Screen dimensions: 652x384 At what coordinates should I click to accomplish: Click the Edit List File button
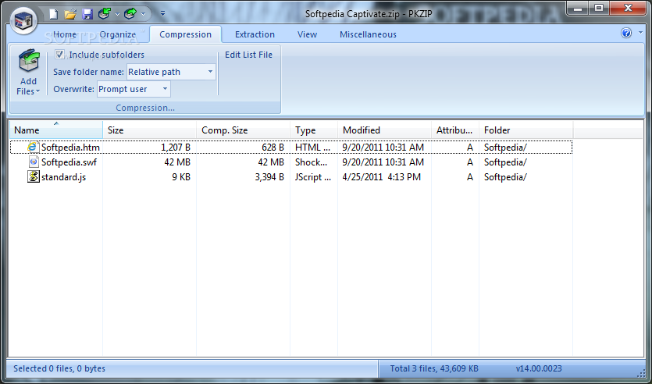(x=248, y=55)
